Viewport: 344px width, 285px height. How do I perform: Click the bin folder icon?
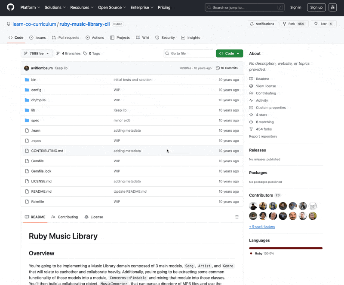point(27,80)
